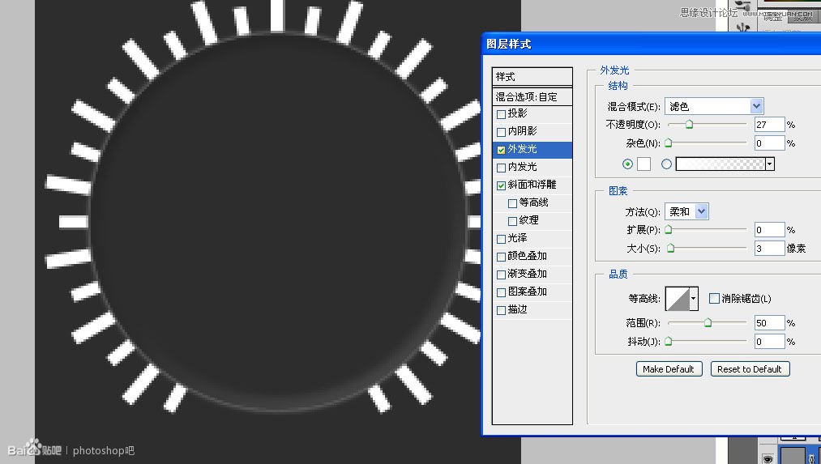Select the gradient glow radio button
This screenshot has height=464, width=821.
[666, 164]
